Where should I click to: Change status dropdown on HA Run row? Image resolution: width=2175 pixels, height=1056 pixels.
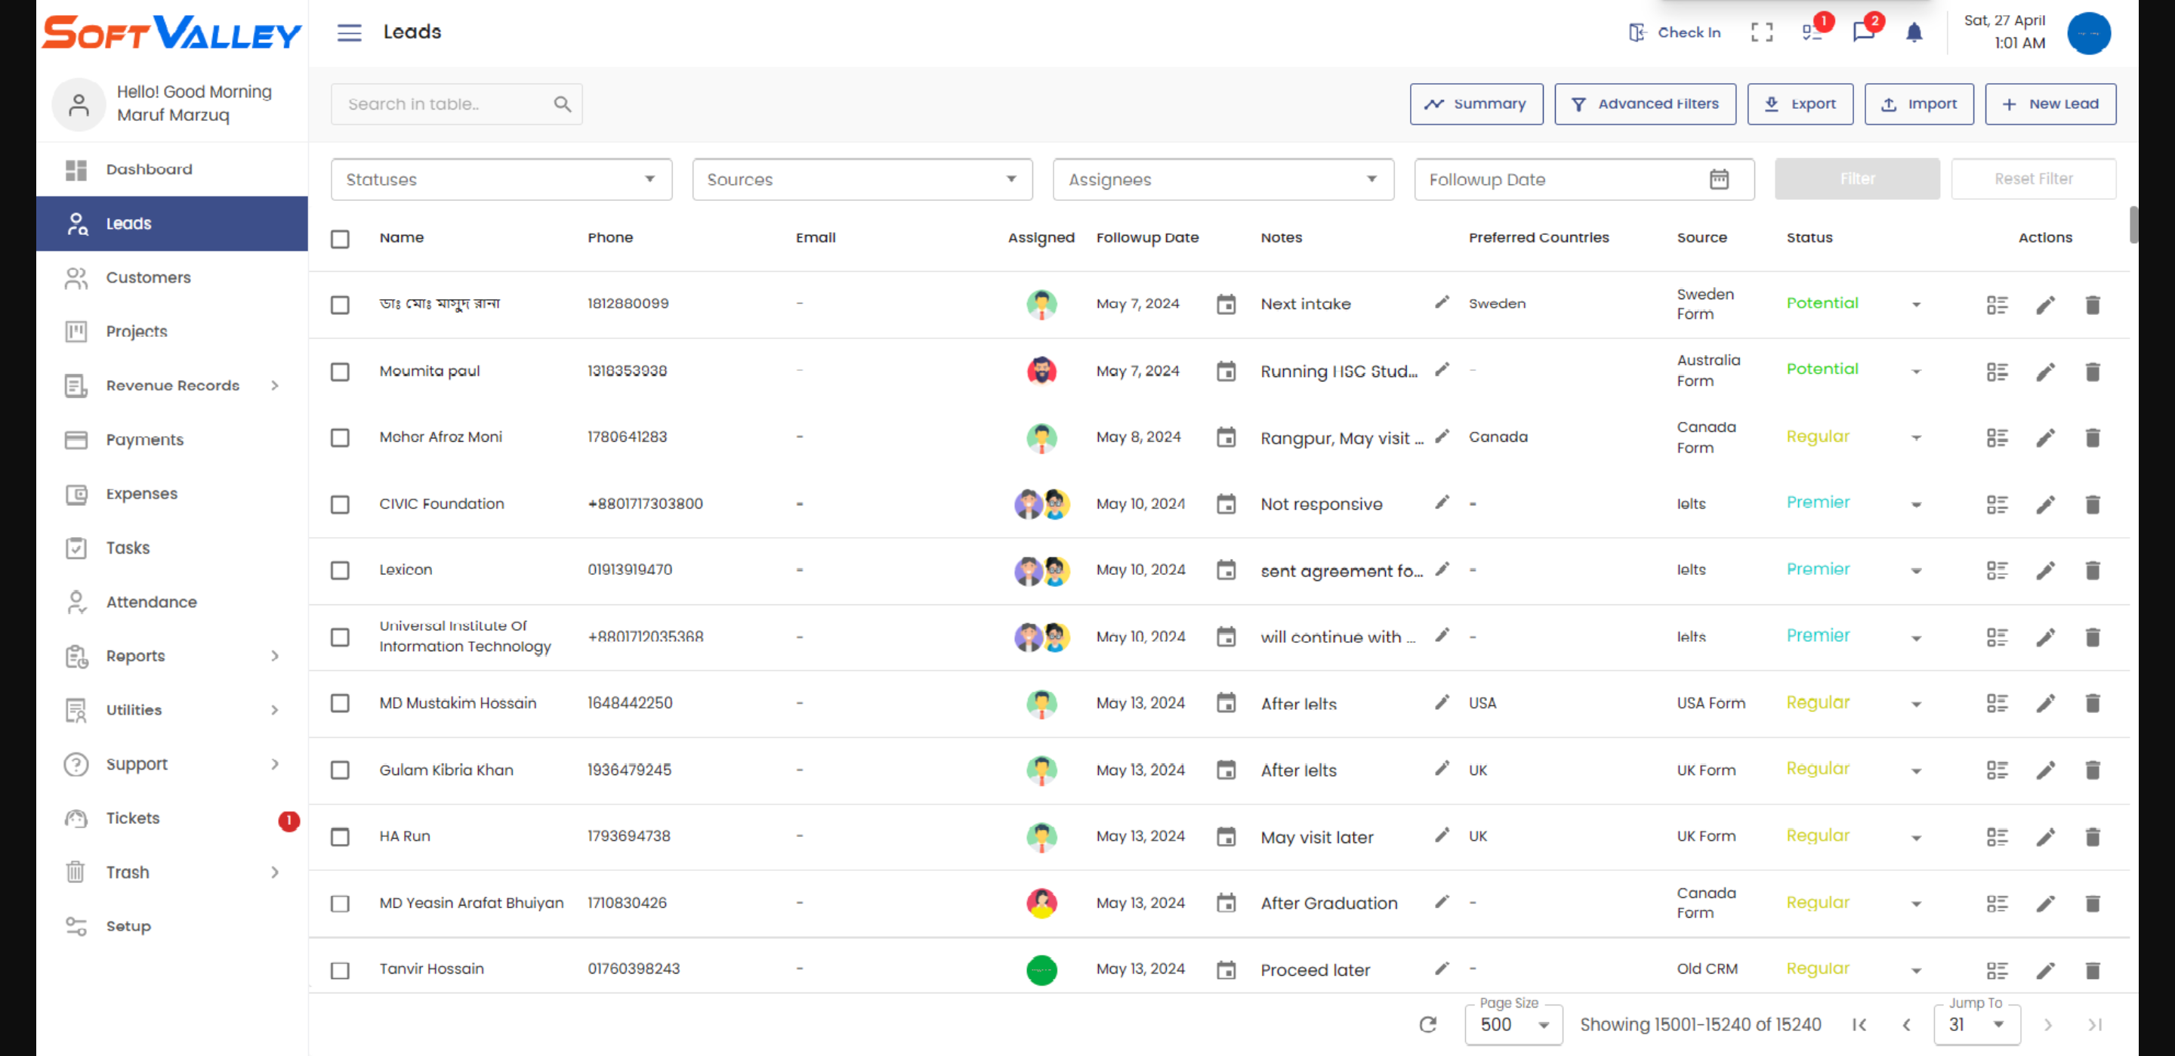click(x=1915, y=836)
